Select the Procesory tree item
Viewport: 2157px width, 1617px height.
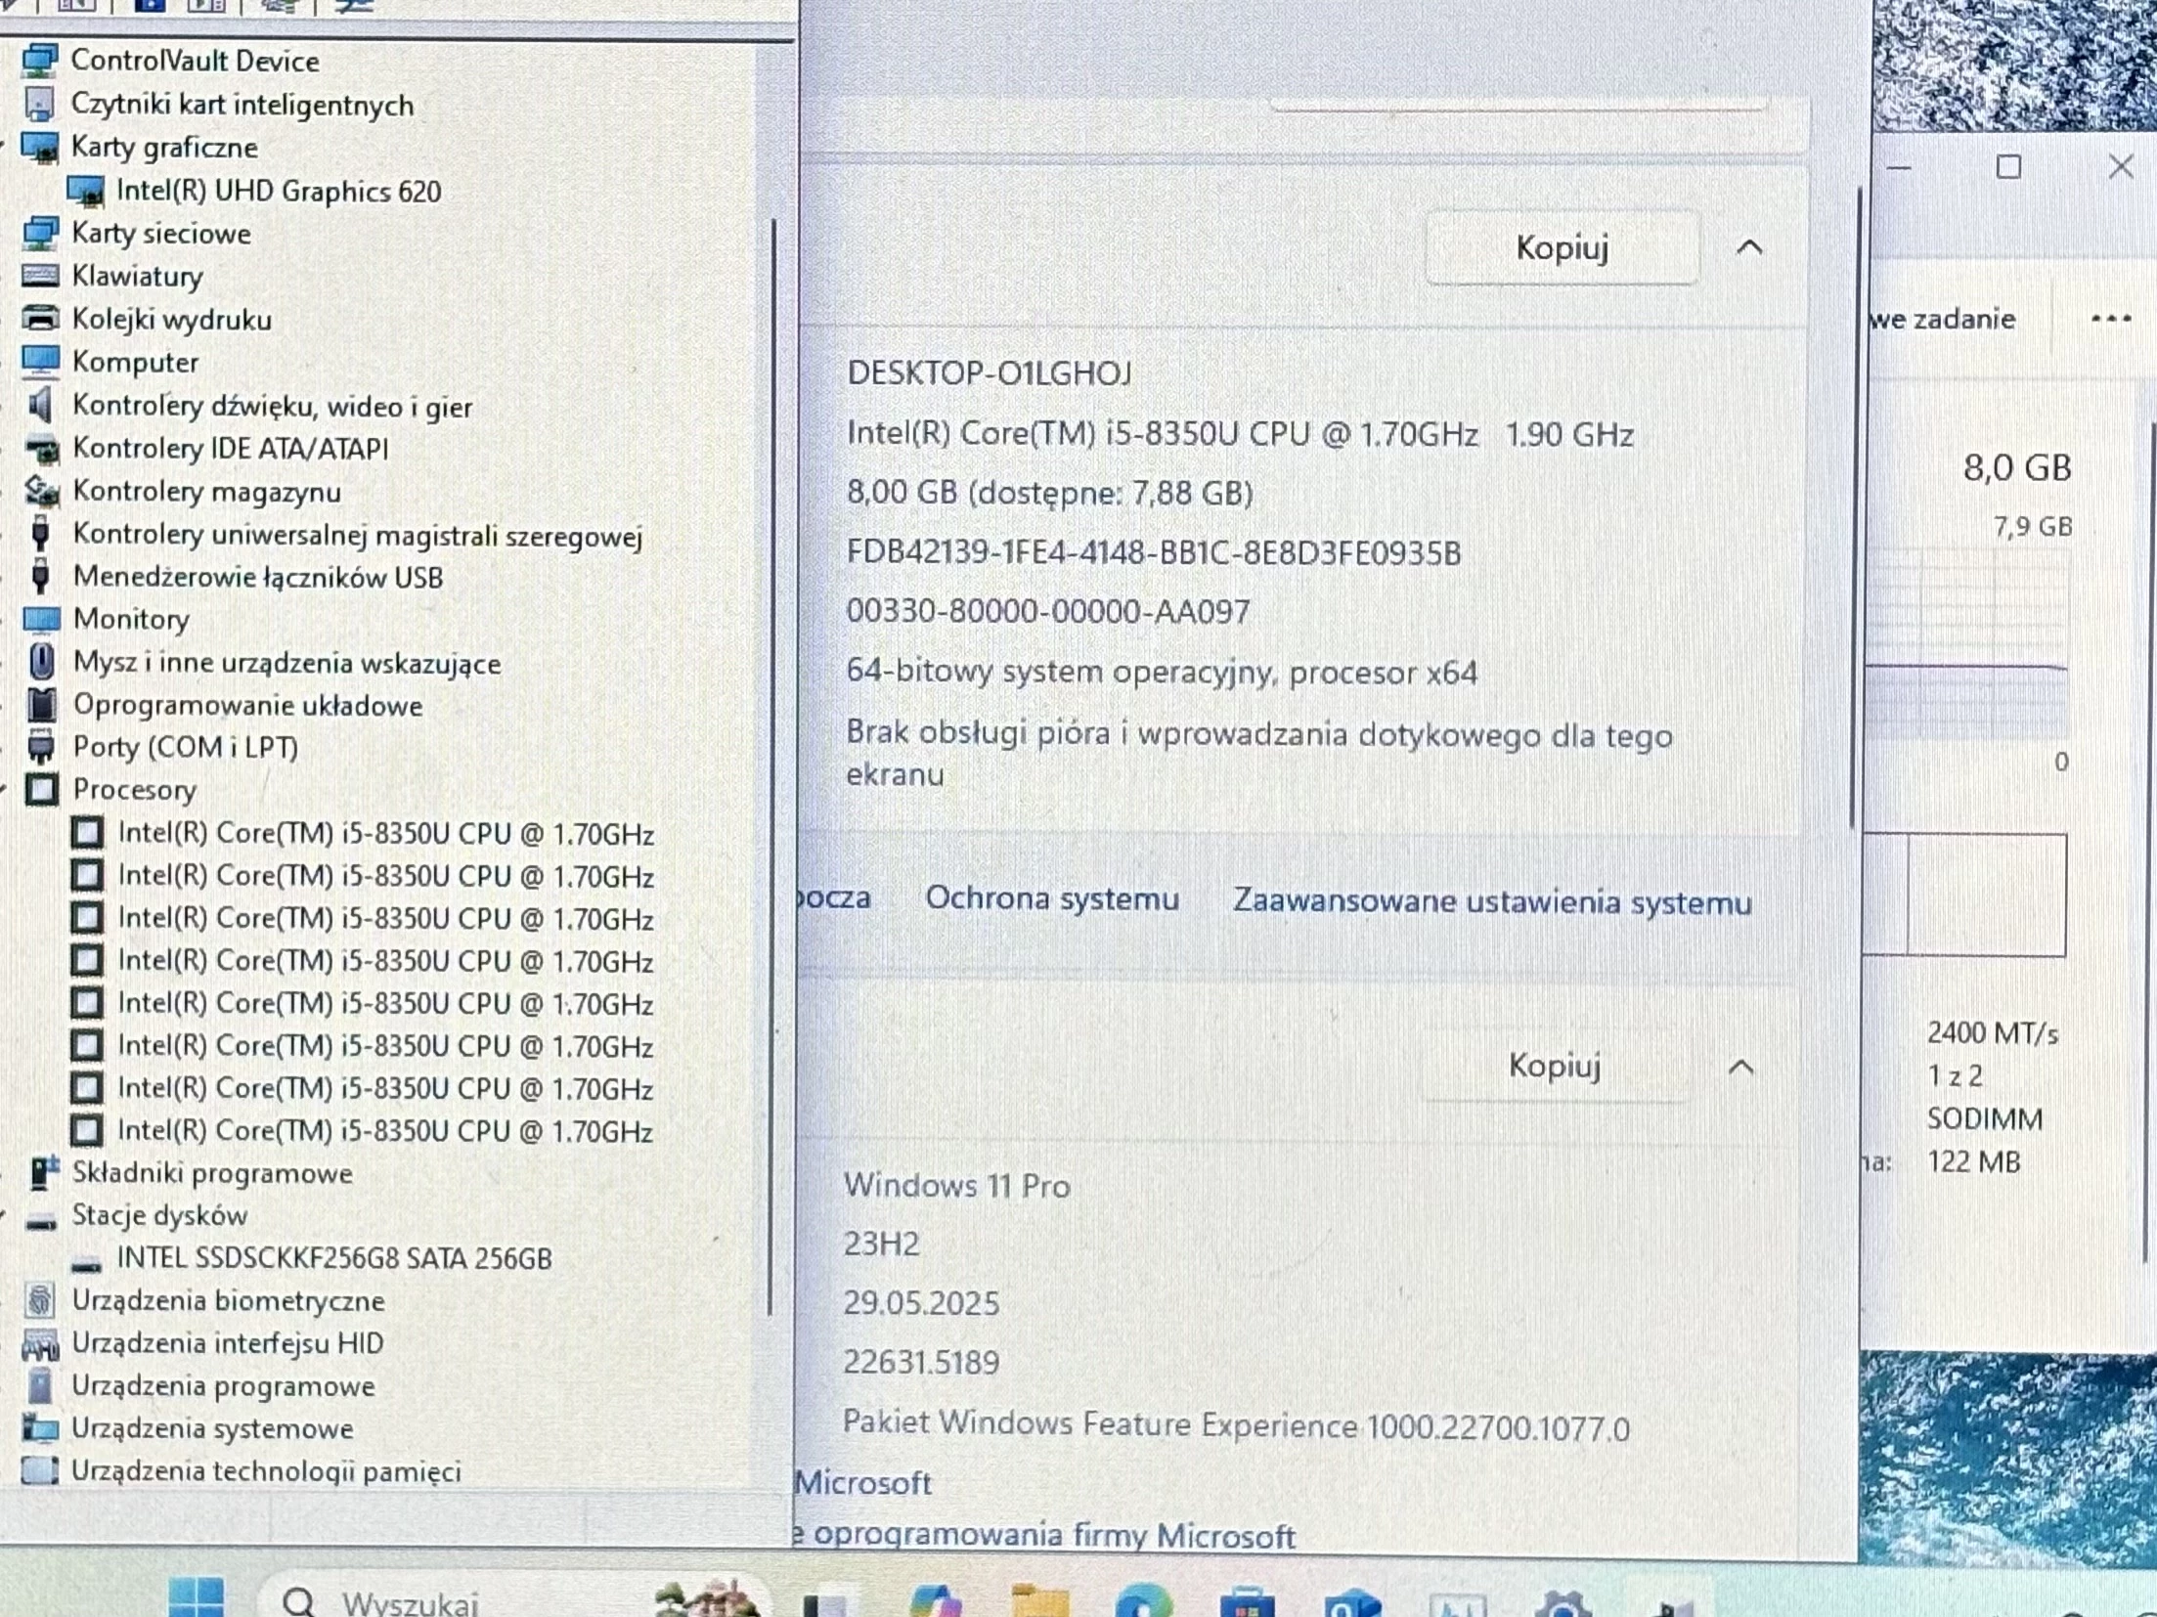coord(135,789)
